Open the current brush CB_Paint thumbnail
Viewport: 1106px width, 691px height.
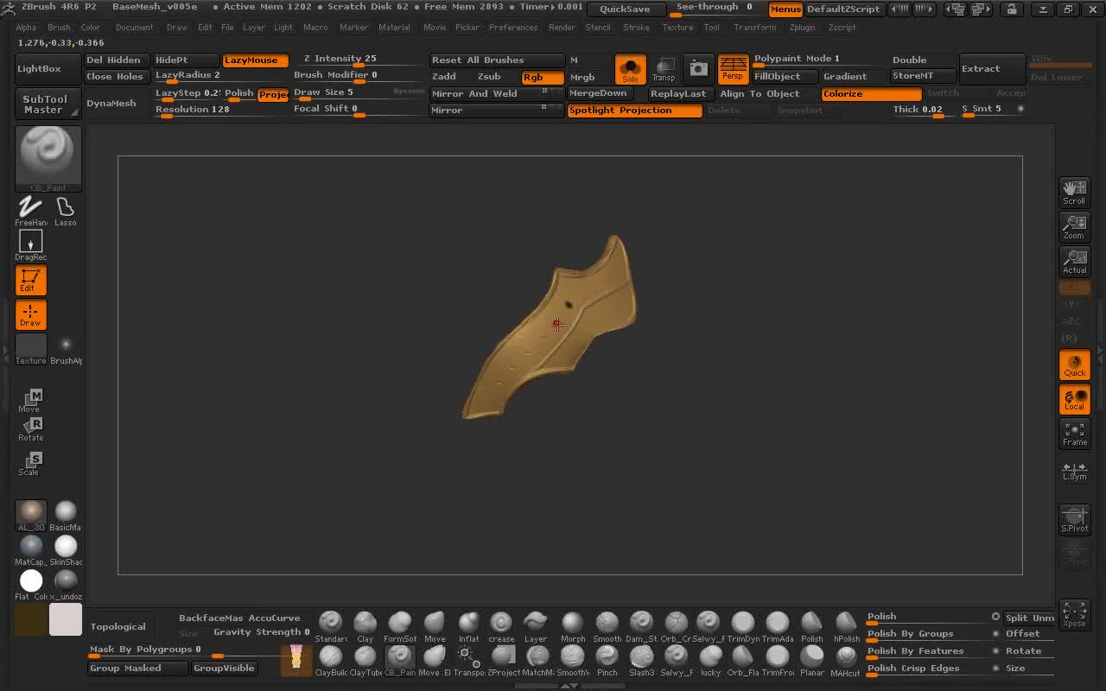(48, 158)
